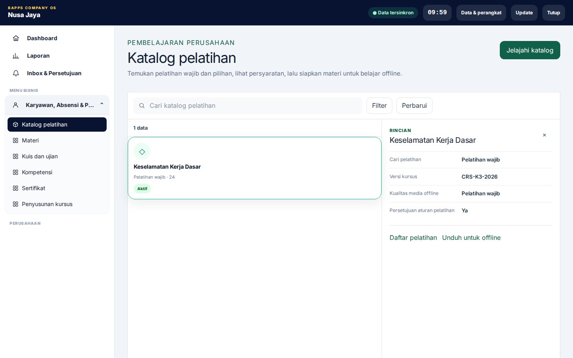Click the Keselamatan Kerja Dasar detail title

(x=433, y=140)
